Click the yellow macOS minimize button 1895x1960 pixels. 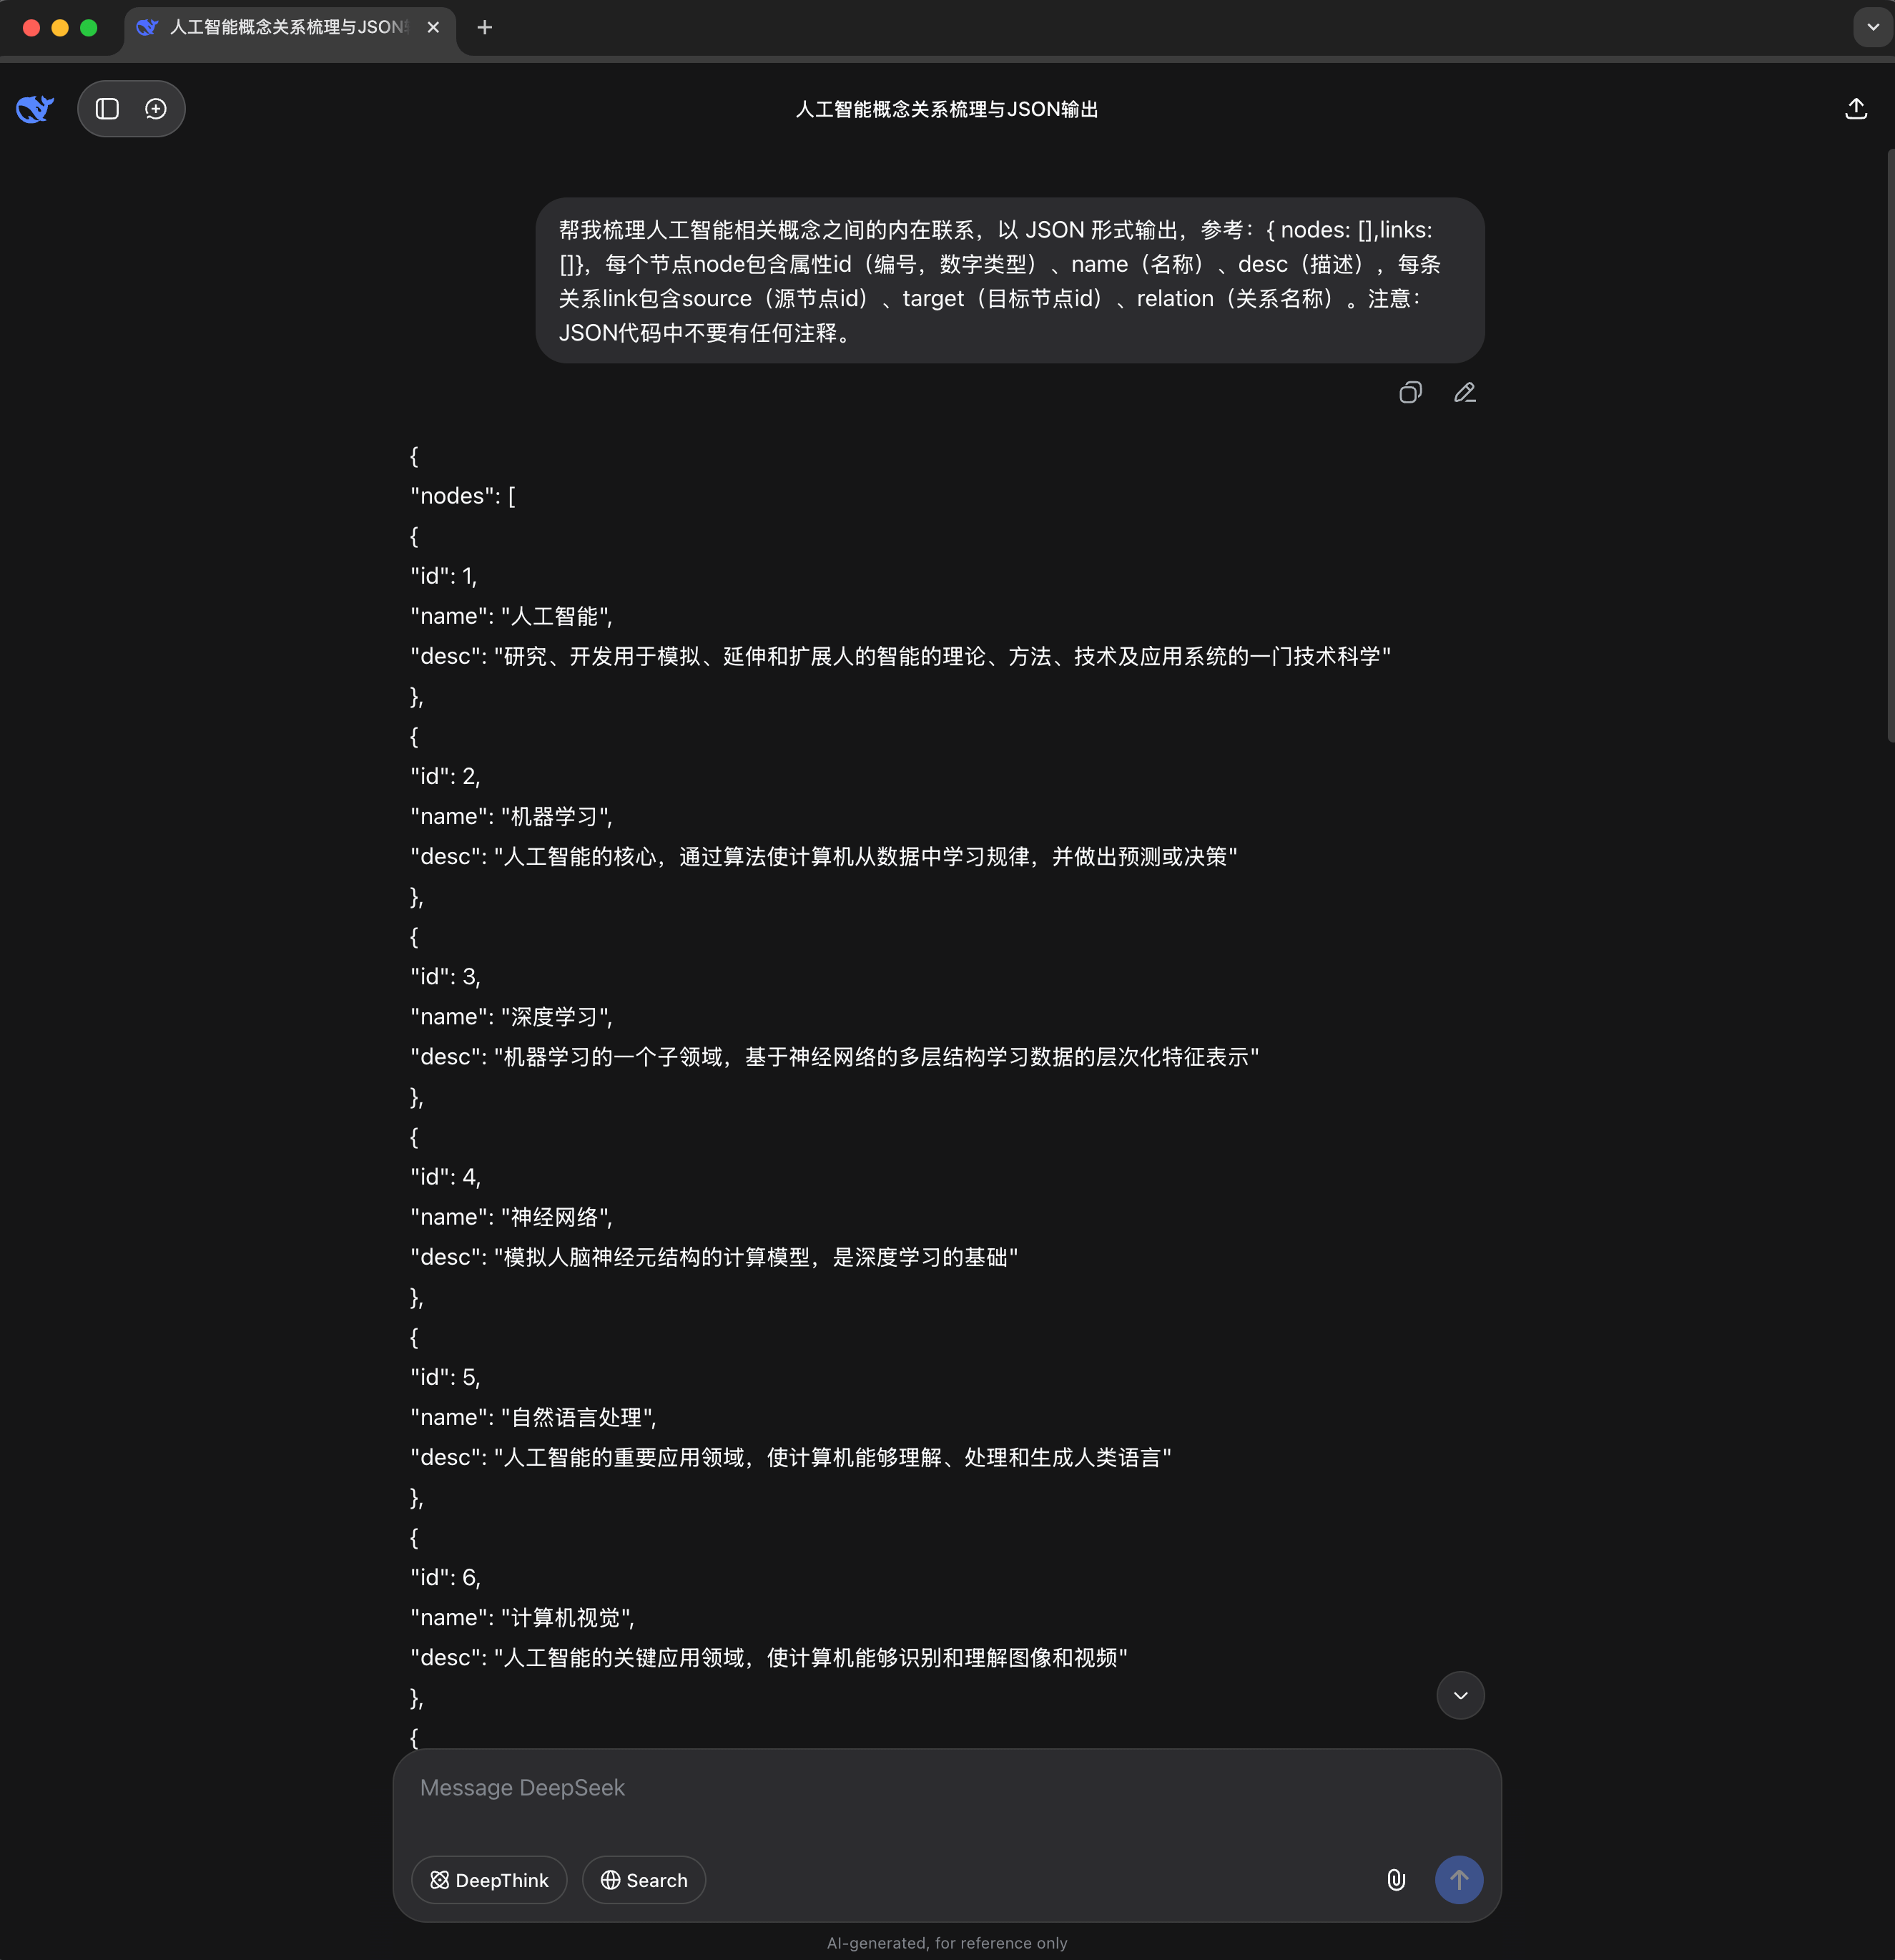(x=60, y=28)
